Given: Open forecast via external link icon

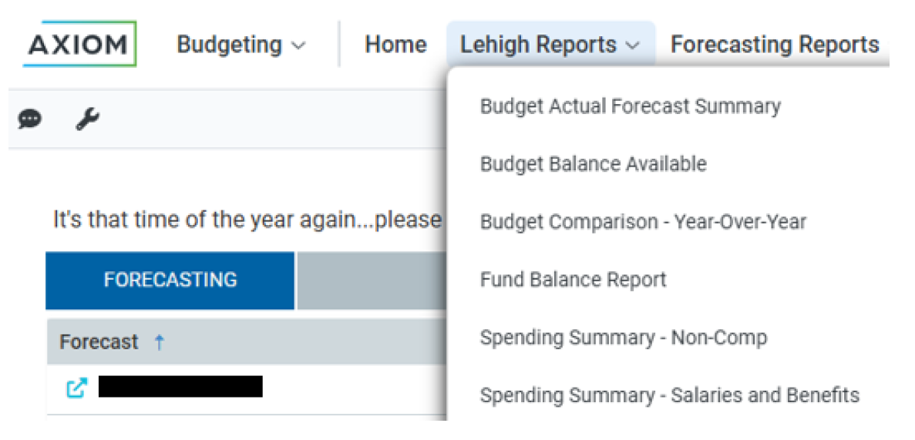Looking at the screenshot, I should pyautogui.click(x=76, y=388).
